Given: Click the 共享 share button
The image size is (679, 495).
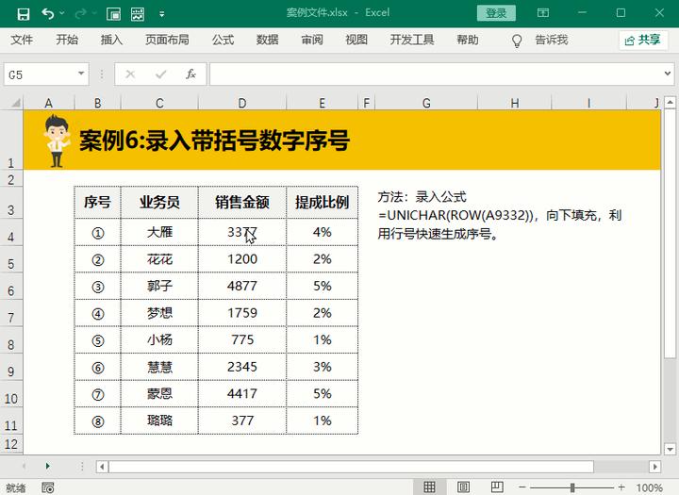Looking at the screenshot, I should pyautogui.click(x=642, y=41).
